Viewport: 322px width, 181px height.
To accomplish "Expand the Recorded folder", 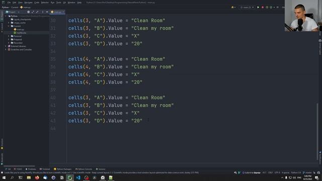I will [x=9, y=43].
